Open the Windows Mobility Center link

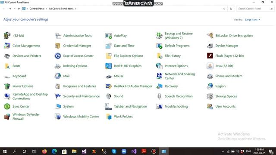81,117
